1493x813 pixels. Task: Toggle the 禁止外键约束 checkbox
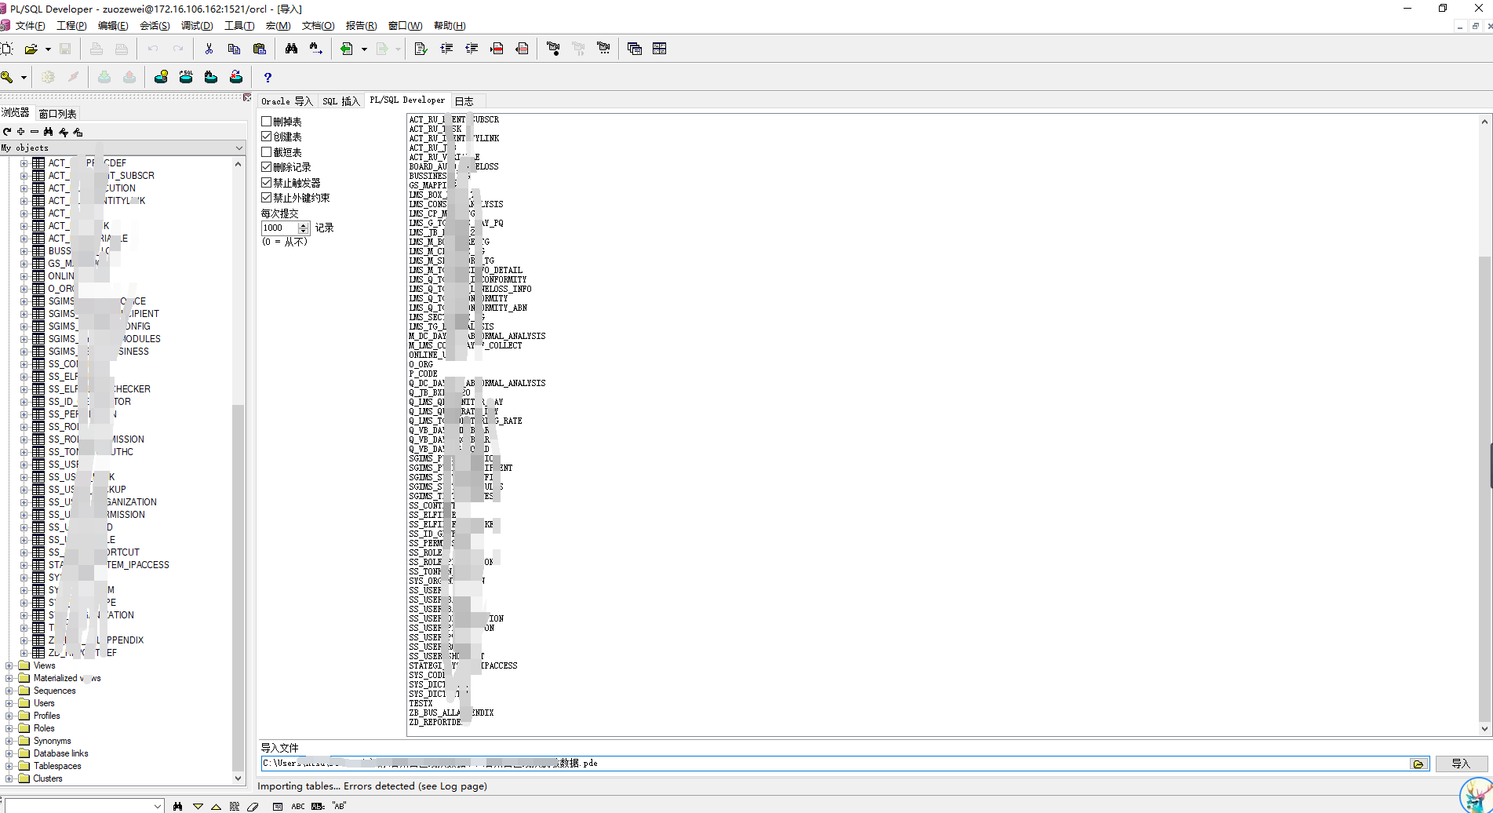pos(267,198)
